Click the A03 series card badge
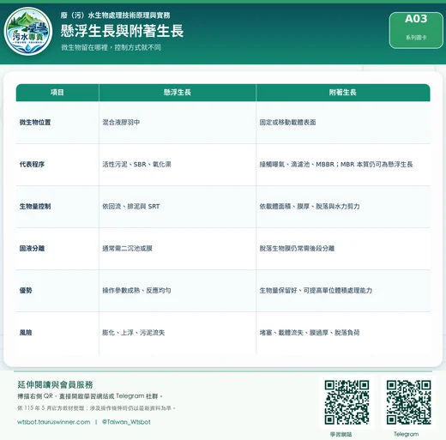Image resolution: width=446 pixels, height=440 pixels. 416,30
